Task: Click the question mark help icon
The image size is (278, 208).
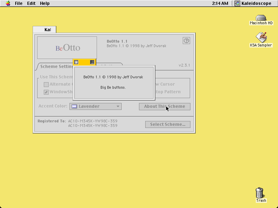Action: point(186,41)
